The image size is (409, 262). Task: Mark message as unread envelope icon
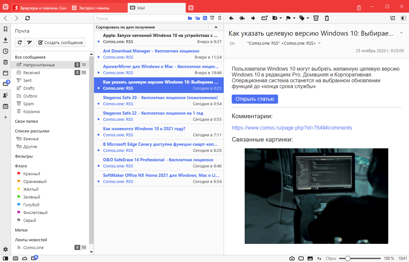(264, 18)
